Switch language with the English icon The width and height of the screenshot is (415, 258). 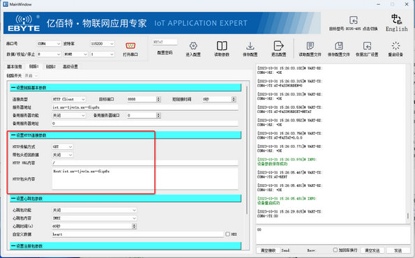coord(396,19)
